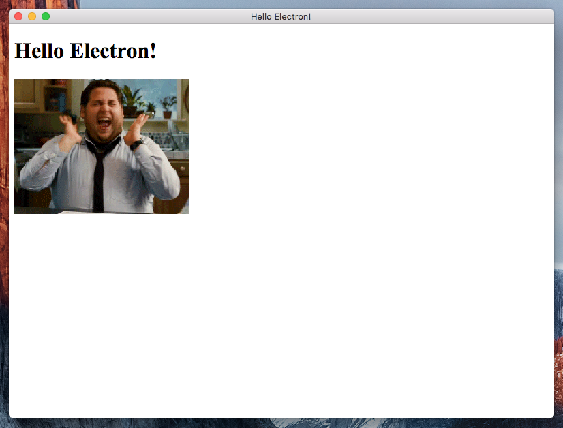Maximize window with the green button
The height and width of the screenshot is (428, 563).
46,16
